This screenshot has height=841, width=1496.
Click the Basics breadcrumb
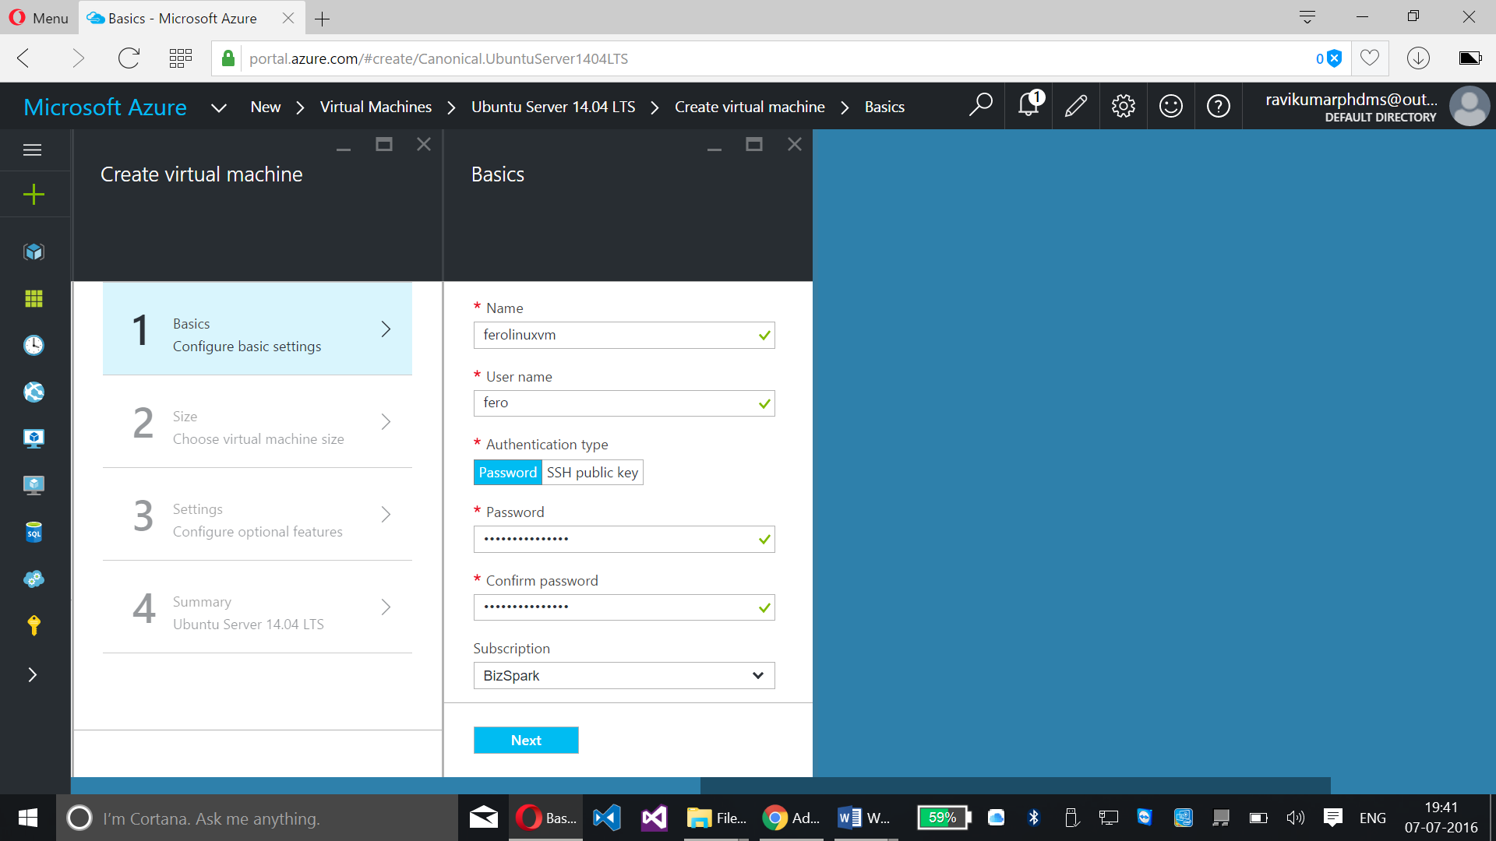coord(884,107)
